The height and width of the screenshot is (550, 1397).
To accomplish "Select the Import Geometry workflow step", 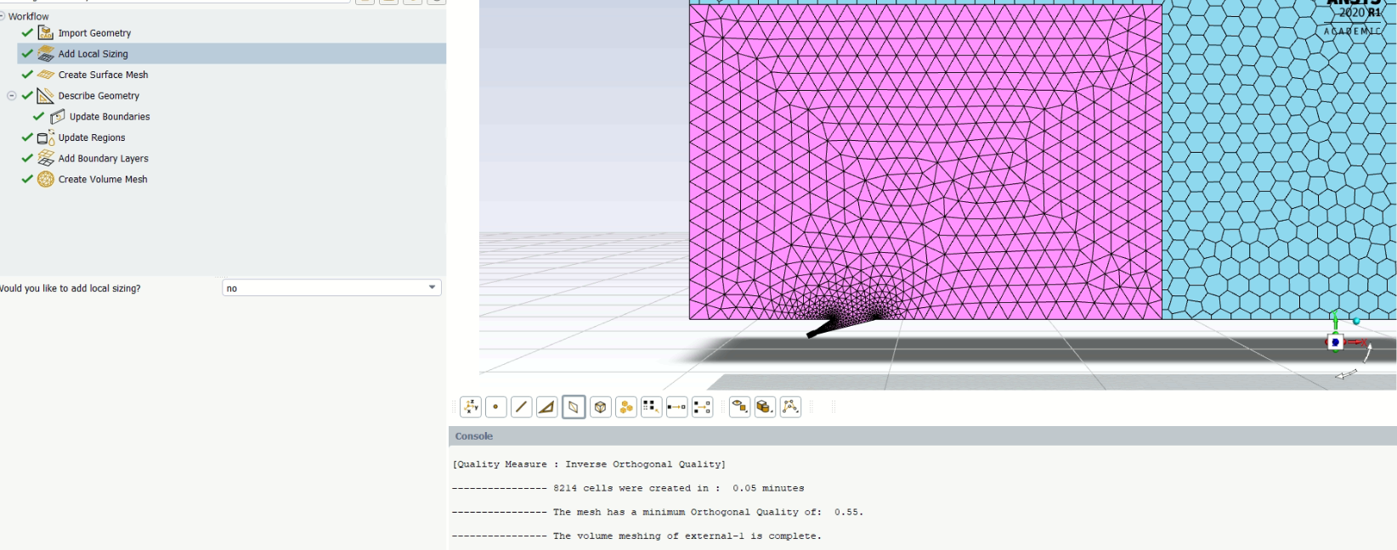I will pos(94,33).
